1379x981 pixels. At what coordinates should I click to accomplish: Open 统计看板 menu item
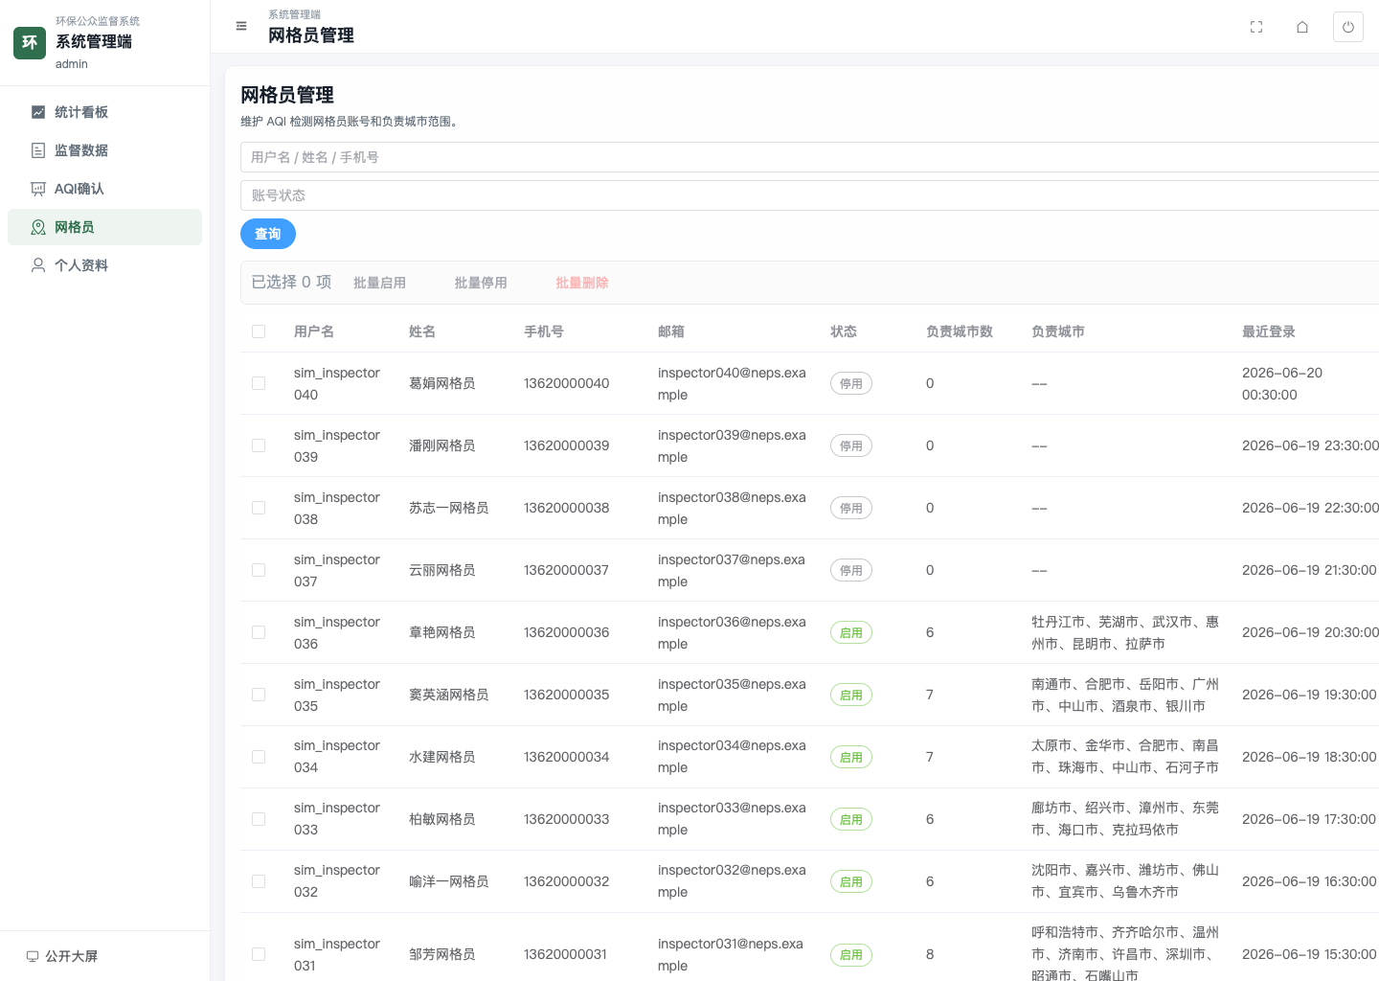[105, 112]
